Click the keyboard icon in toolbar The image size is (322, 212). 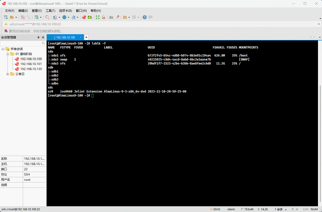pos(111,17)
